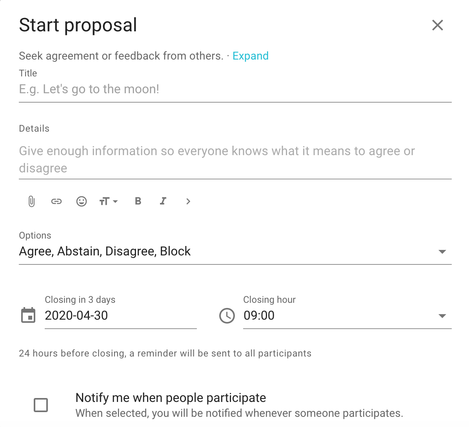Open the Options dropdown arrow
This screenshot has width=469, height=427.
pos(442,251)
